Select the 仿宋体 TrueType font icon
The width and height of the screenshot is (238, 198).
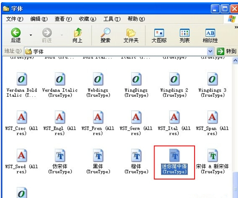point(60,155)
